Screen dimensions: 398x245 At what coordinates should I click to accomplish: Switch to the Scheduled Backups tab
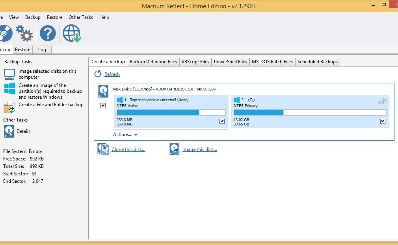pos(318,62)
